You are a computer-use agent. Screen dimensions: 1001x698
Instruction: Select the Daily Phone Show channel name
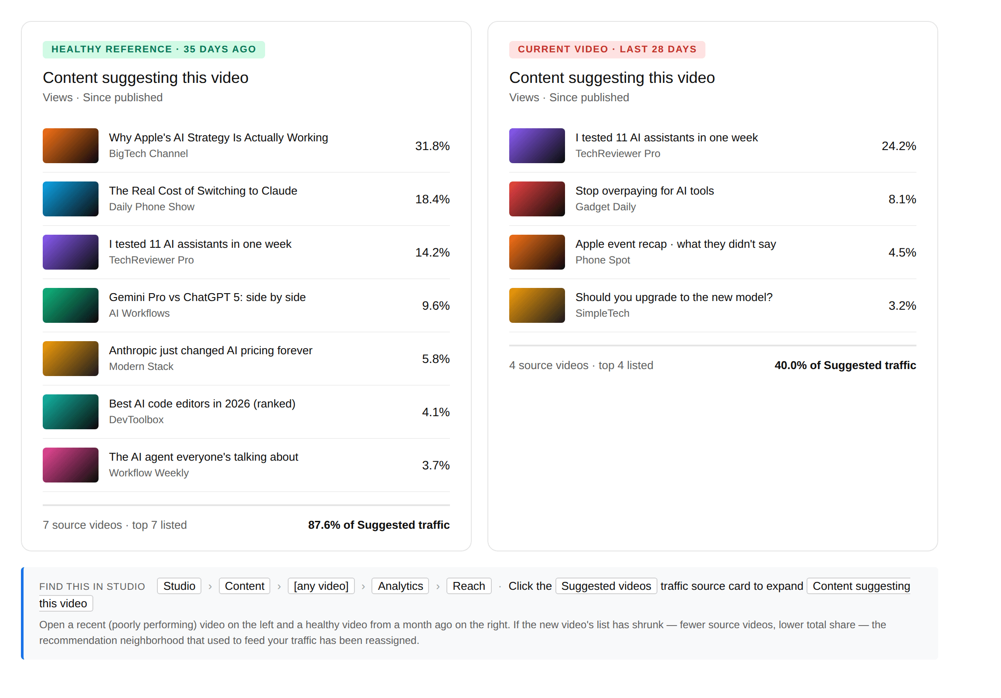pyautogui.click(x=152, y=207)
